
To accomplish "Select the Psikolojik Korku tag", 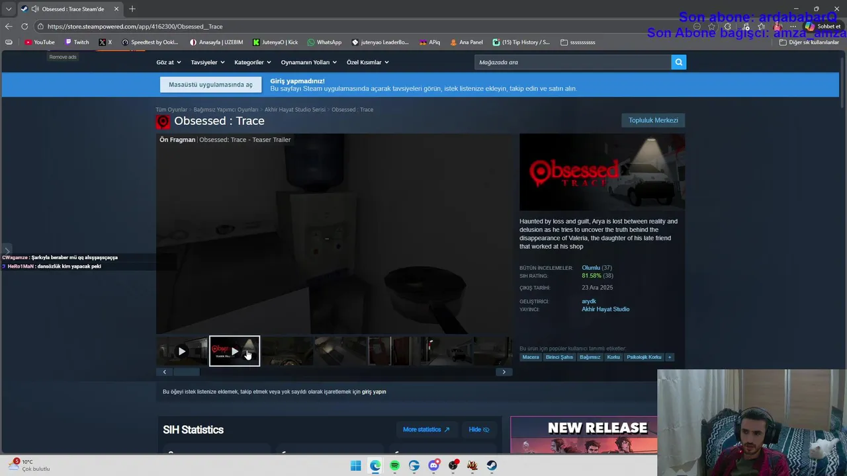I will tap(644, 357).
